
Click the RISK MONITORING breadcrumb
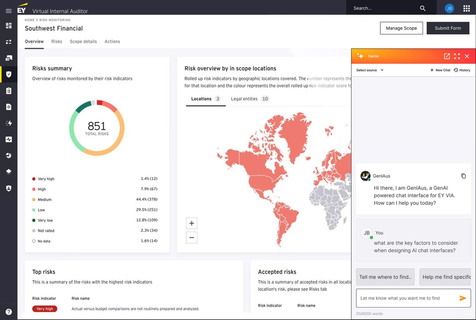click(x=55, y=20)
